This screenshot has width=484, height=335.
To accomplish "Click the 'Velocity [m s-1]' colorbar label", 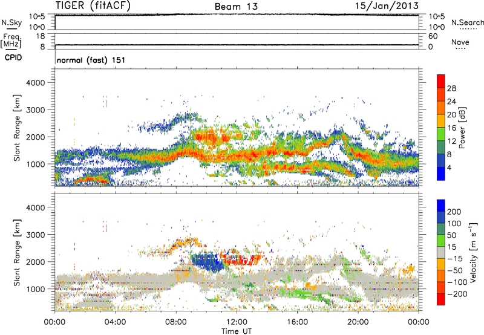I will 473,252.
